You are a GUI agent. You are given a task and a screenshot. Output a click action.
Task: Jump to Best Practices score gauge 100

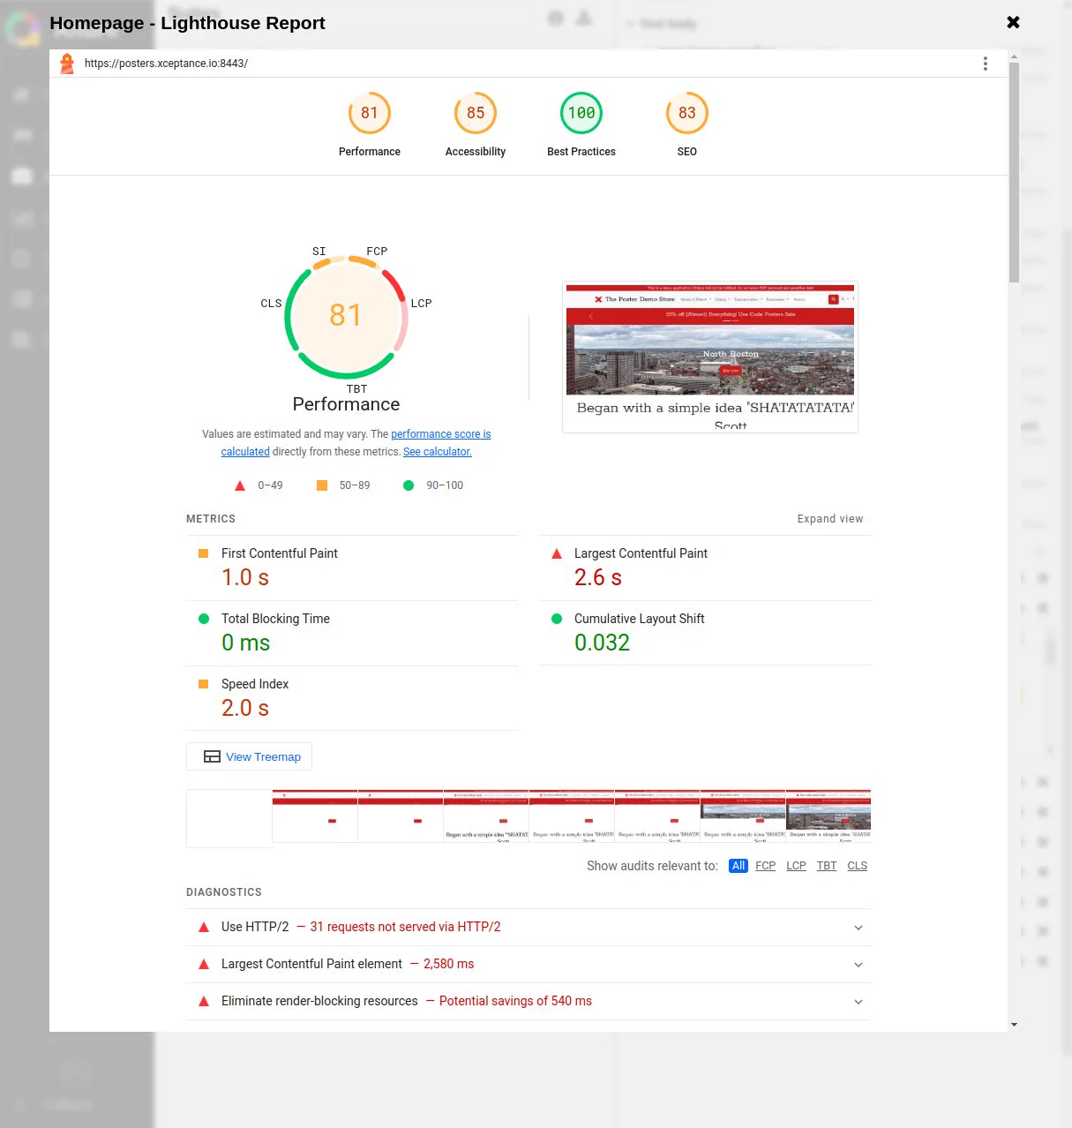click(581, 113)
